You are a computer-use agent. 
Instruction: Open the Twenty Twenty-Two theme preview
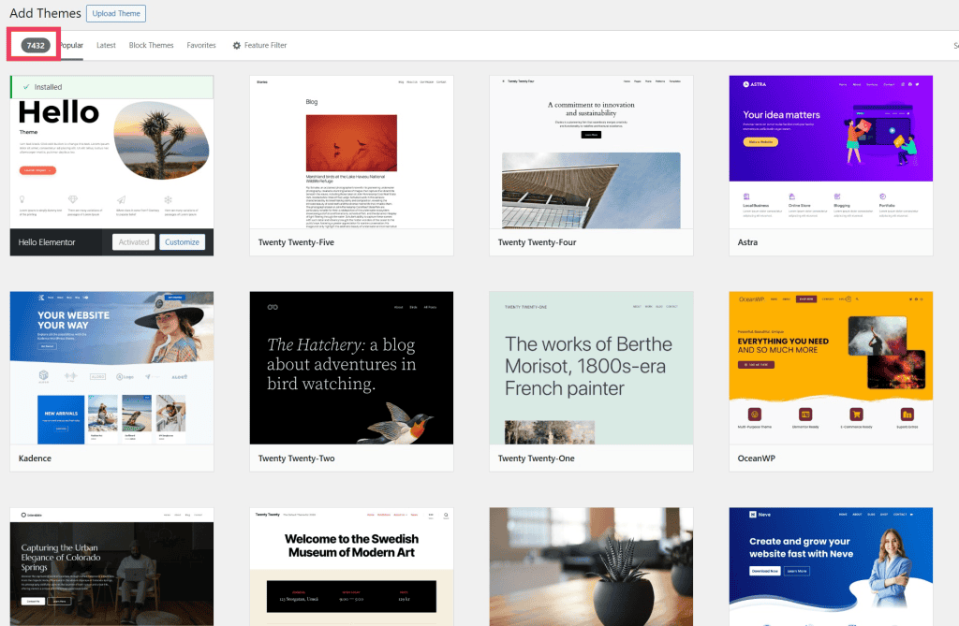[x=352, y=368]
